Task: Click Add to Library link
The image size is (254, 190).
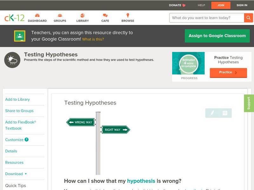Action: click(x=17, y=99)
